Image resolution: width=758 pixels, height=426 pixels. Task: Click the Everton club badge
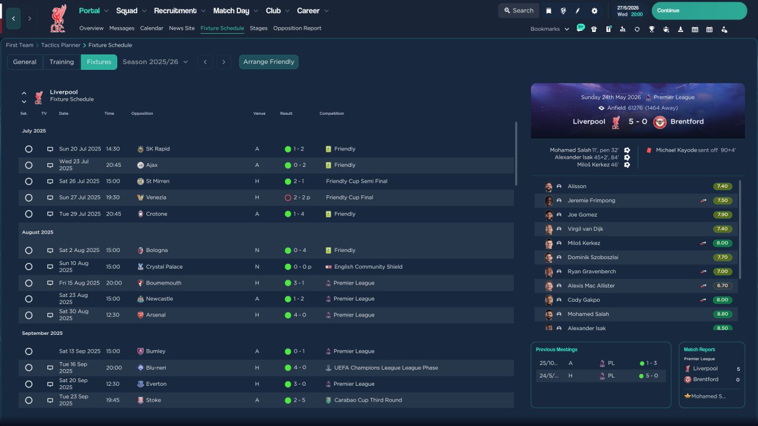coord(140,384)
